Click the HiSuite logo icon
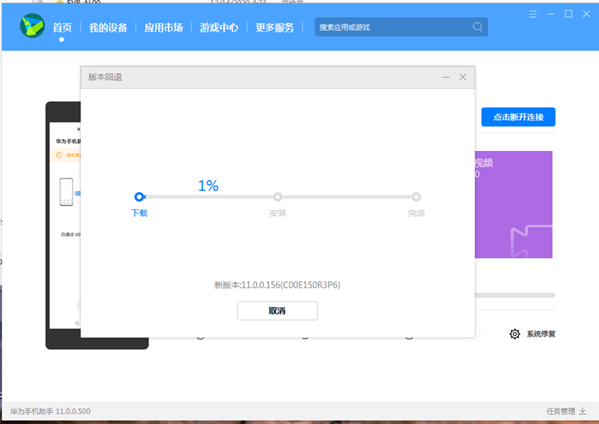Viewport: 599px width, 424px height. click(x=32, y=27)
